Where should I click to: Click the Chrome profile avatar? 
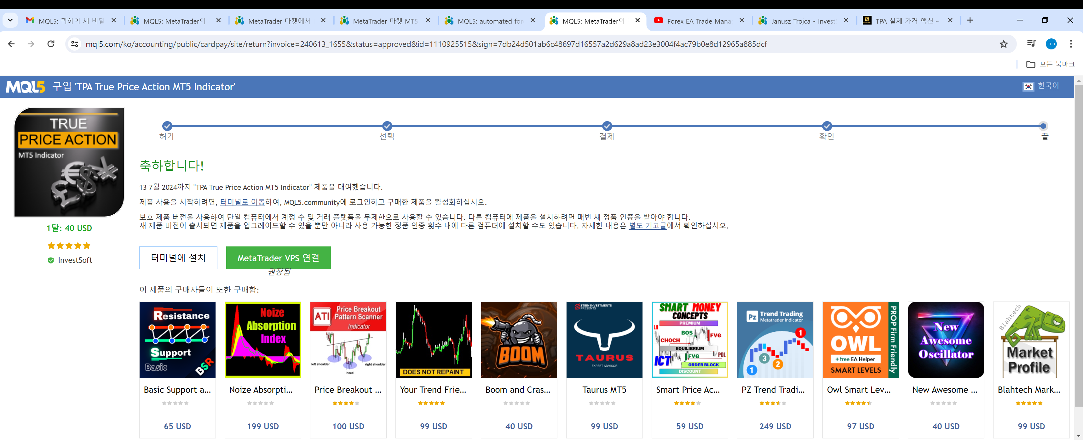1051,44
